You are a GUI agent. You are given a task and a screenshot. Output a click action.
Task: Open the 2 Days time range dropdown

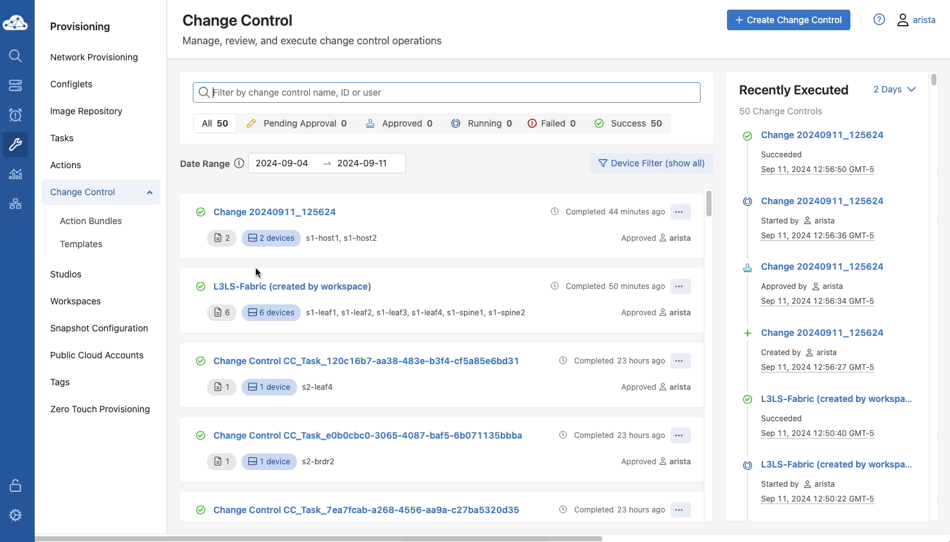[894, 89]
